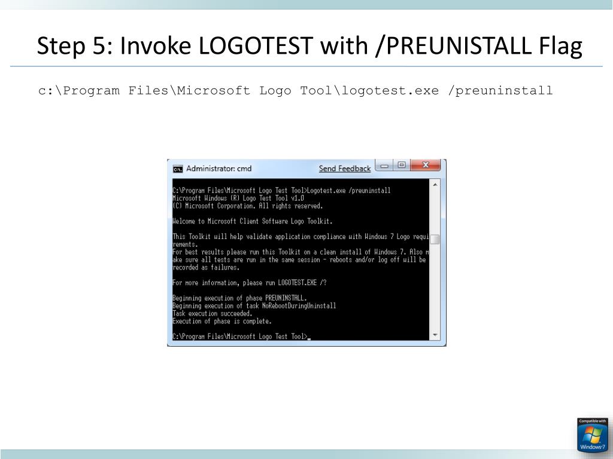Screen dimensions: 613x459
Task: Click the Microsoft Corporation copyright line
Action: point(247,206)
